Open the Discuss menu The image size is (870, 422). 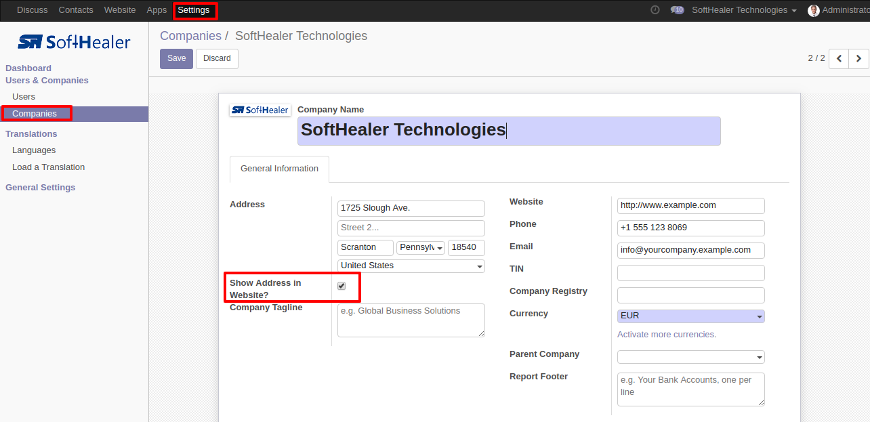point(33,10)
